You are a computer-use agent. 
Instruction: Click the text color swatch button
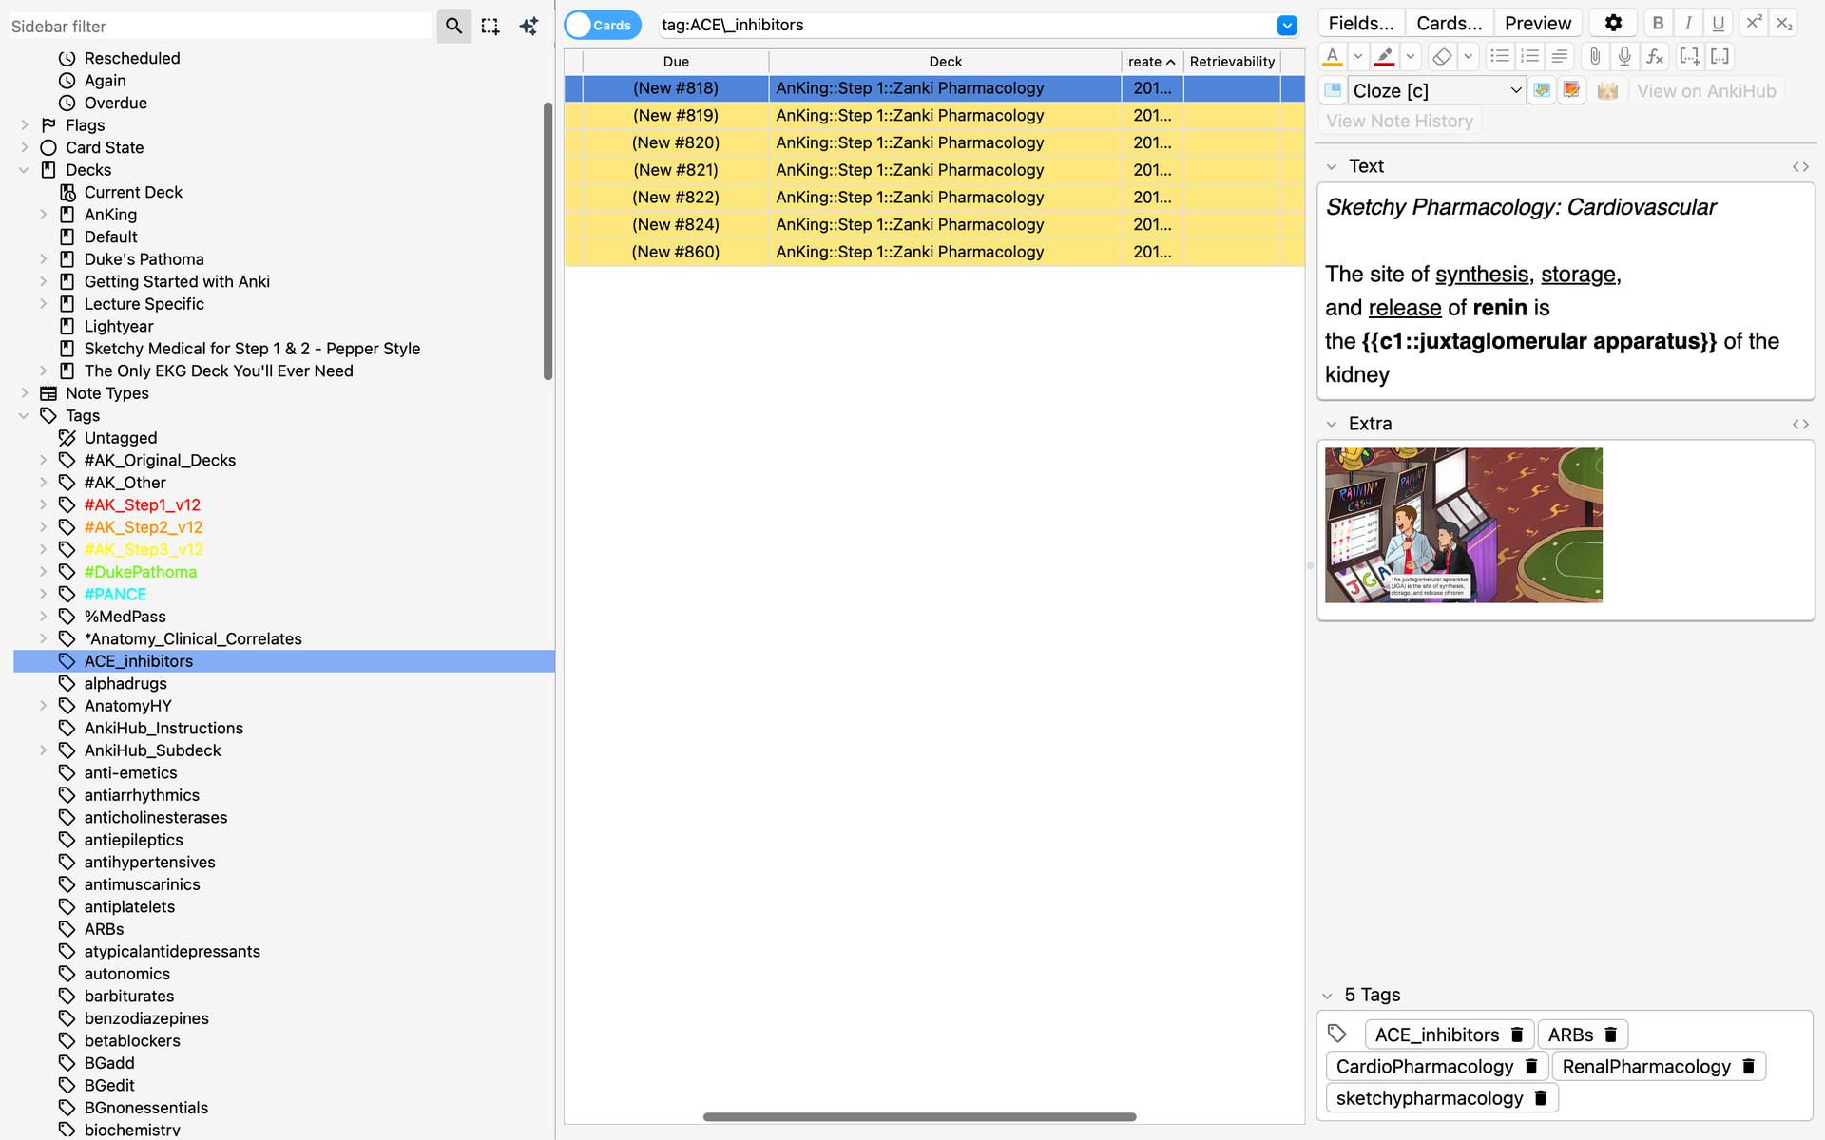[1333, 57]
